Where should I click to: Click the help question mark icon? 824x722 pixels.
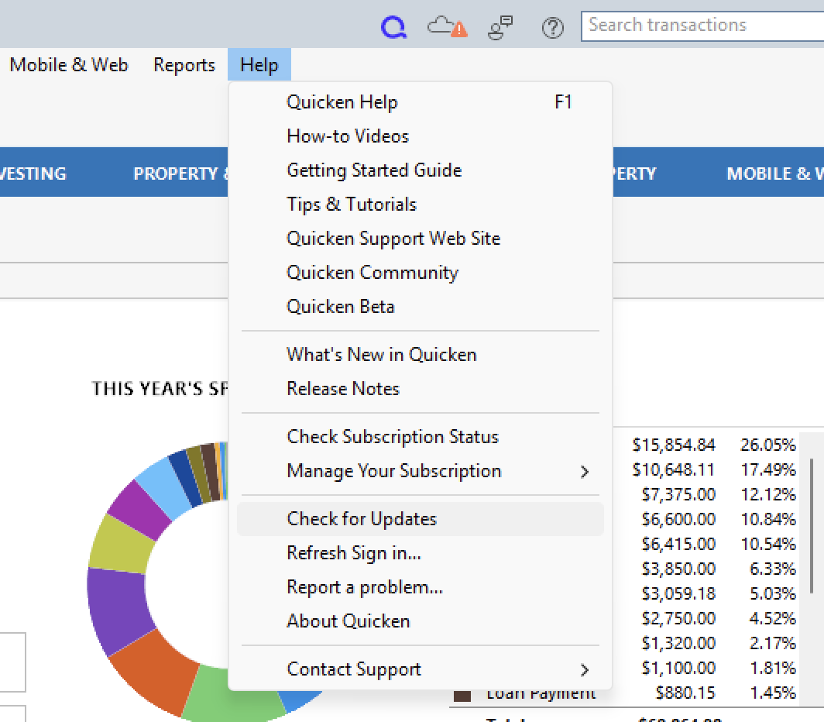(552, 27)
